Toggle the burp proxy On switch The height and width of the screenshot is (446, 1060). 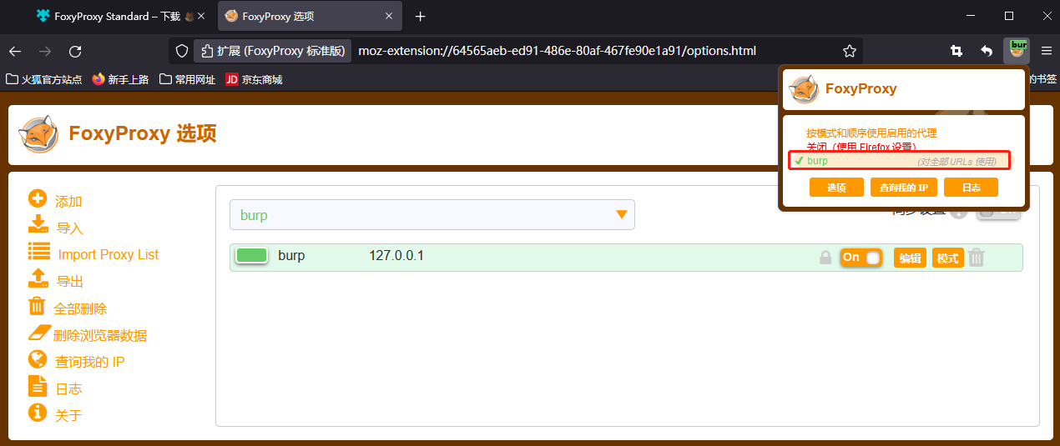pos(861,258)
